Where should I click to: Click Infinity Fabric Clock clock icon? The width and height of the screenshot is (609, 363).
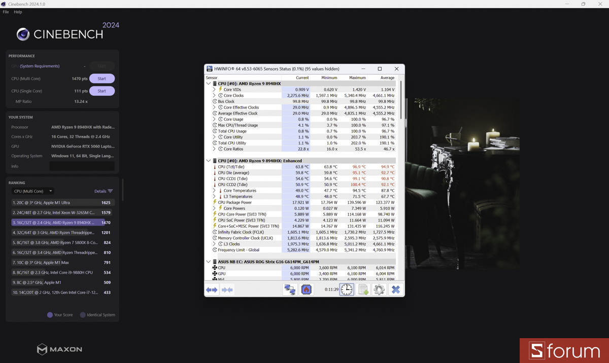215,232
